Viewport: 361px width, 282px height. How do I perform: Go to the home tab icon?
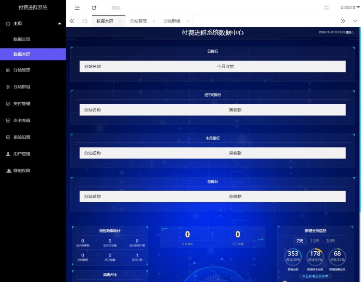coord(85,21)
